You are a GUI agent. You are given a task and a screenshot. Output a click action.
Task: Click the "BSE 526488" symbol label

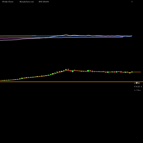(x=44, y=2)
